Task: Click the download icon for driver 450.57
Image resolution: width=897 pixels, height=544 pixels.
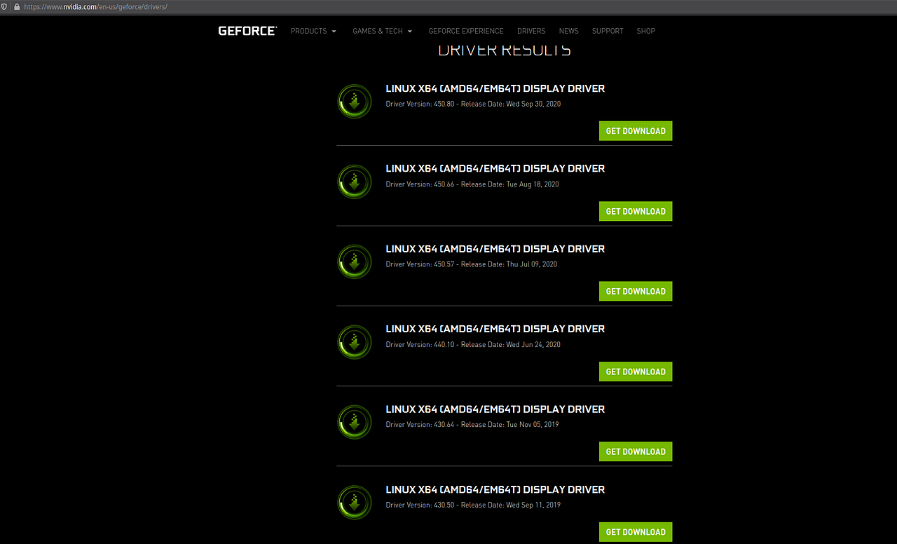Action: point(355,261)
